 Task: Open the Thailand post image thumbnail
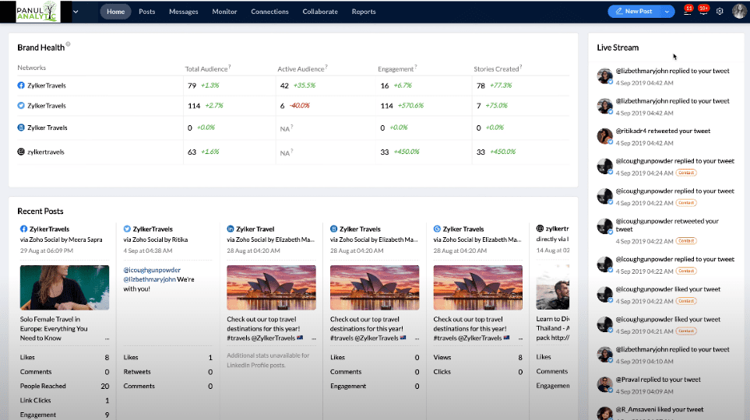[552, 288]
